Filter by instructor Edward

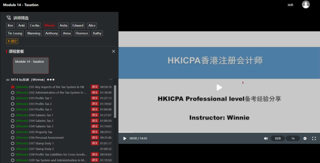(78, 25)
